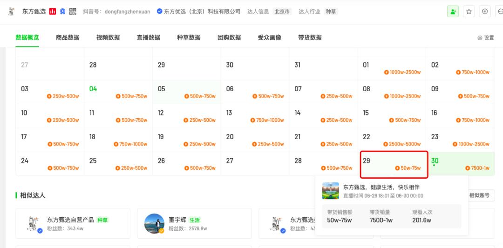Click the green follow user icon button
503x248 pixels.
[x=453, y=12]
